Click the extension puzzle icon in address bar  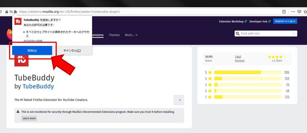pos(16,12)
